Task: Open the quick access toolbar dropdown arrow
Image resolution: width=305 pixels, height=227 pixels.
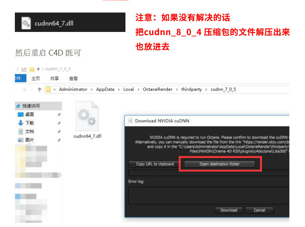Action: point(39,69)
